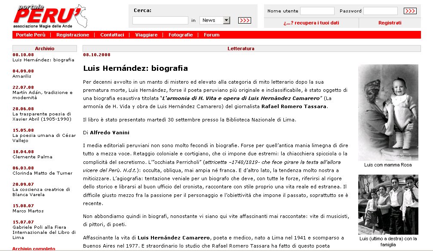433x251 pixels.
Task: Click the Registrati link
Action: click(x=390, y=23)
